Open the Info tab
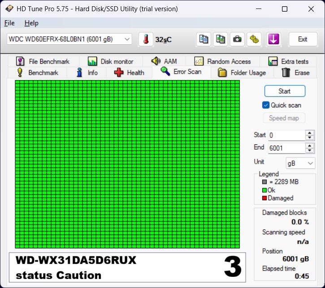Screen dimensions: 325x288 [87, 72]
